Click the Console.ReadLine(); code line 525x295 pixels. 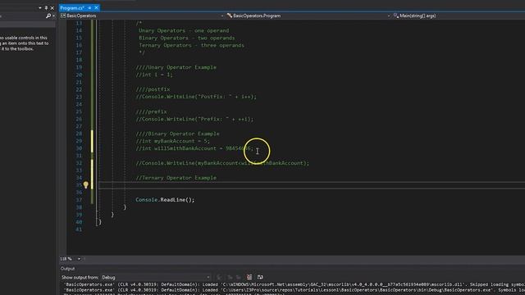165,200
